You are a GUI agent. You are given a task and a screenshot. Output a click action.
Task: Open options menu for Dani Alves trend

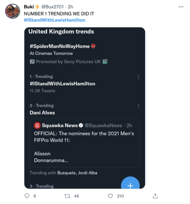pyautogui.click(x=138, y=106)
